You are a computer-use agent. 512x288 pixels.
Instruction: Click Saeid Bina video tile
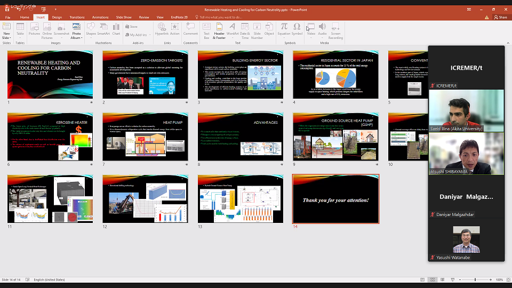pyautogui.click(x=466, y=111)
